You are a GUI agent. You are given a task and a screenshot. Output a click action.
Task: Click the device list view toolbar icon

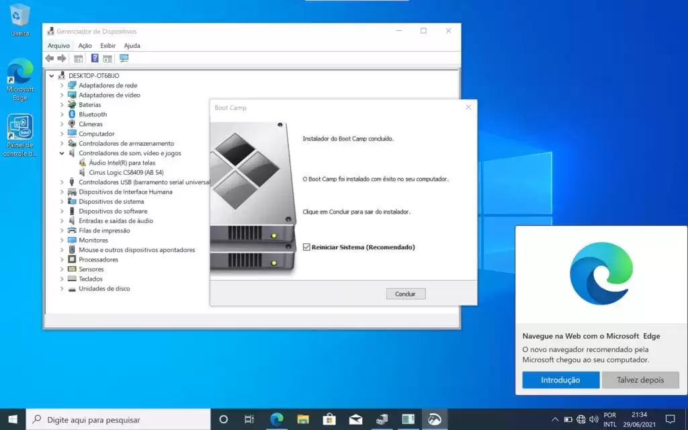click(107, 58)
